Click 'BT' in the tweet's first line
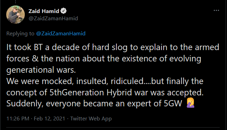Image resolution: width=227 pixels, height=130 pixels. point(38,47)
